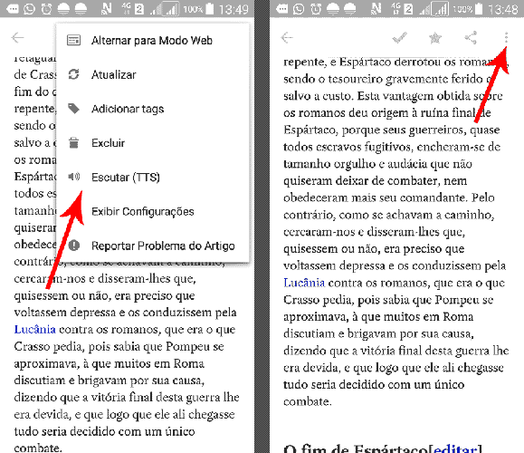Tap the message notification icon in left status bar
Image resolution: width=524 pixels, height=453 pixels.
click(x=13, y=9)
